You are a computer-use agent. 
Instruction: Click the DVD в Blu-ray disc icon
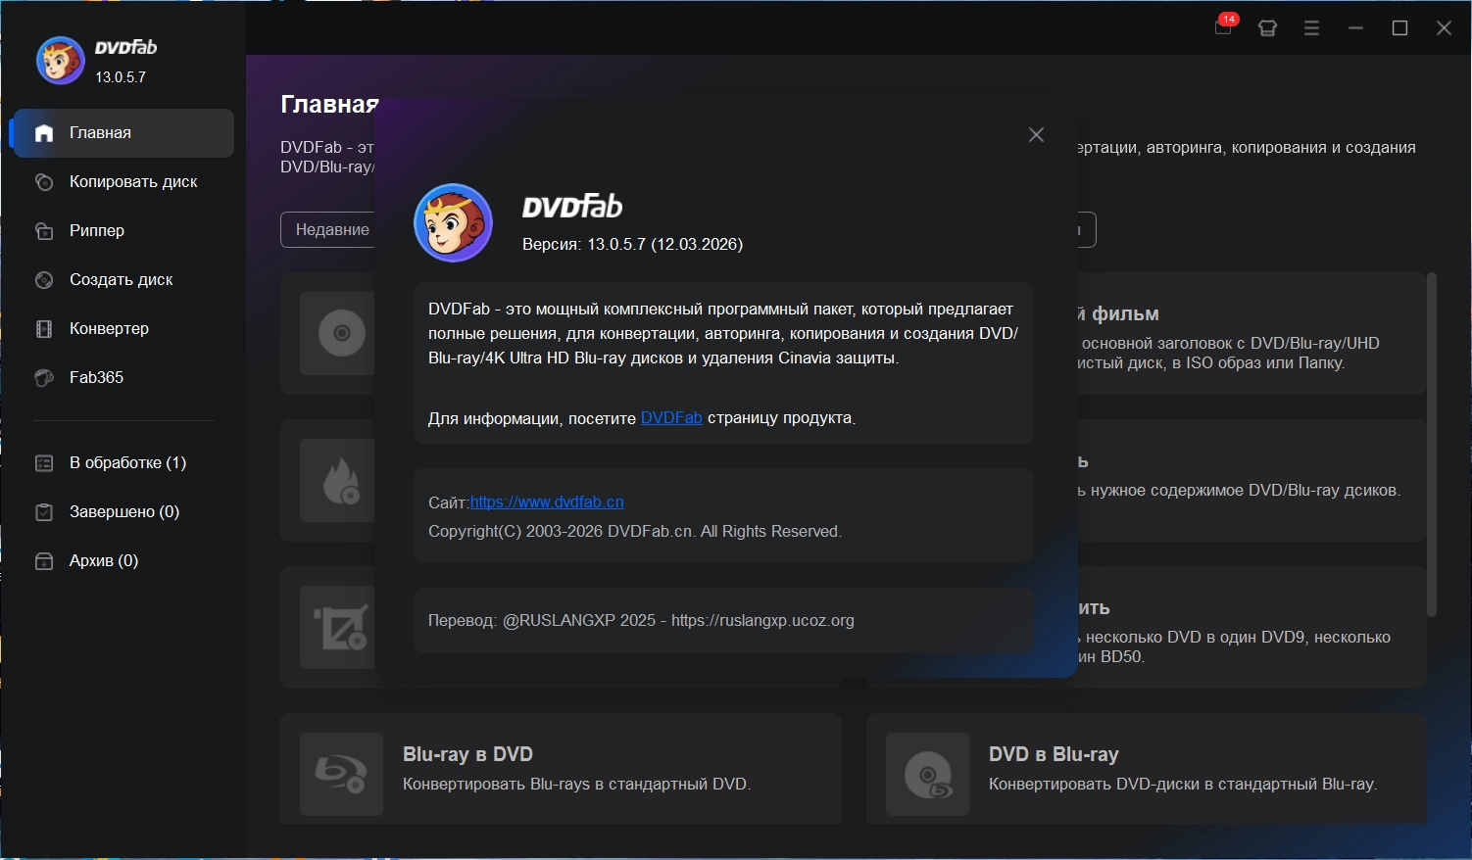(x=927, y=775)
